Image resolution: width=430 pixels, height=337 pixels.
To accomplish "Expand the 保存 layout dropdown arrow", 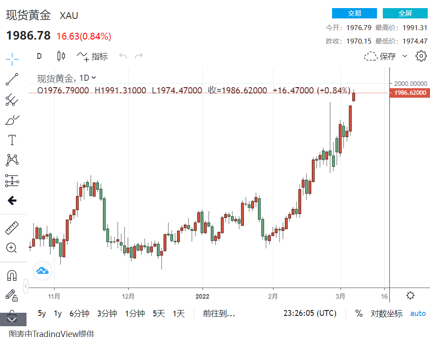I will 404,56.
